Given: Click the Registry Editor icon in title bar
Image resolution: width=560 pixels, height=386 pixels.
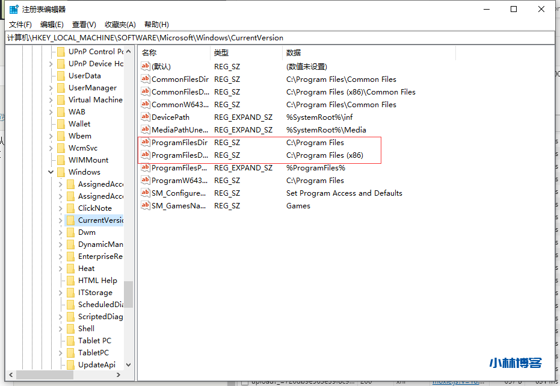Looking at the screenshot, I should (x=14, y=9).
